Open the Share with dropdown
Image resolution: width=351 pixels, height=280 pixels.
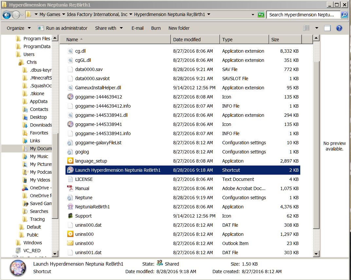pyautogui.click(x=109, y=28)
